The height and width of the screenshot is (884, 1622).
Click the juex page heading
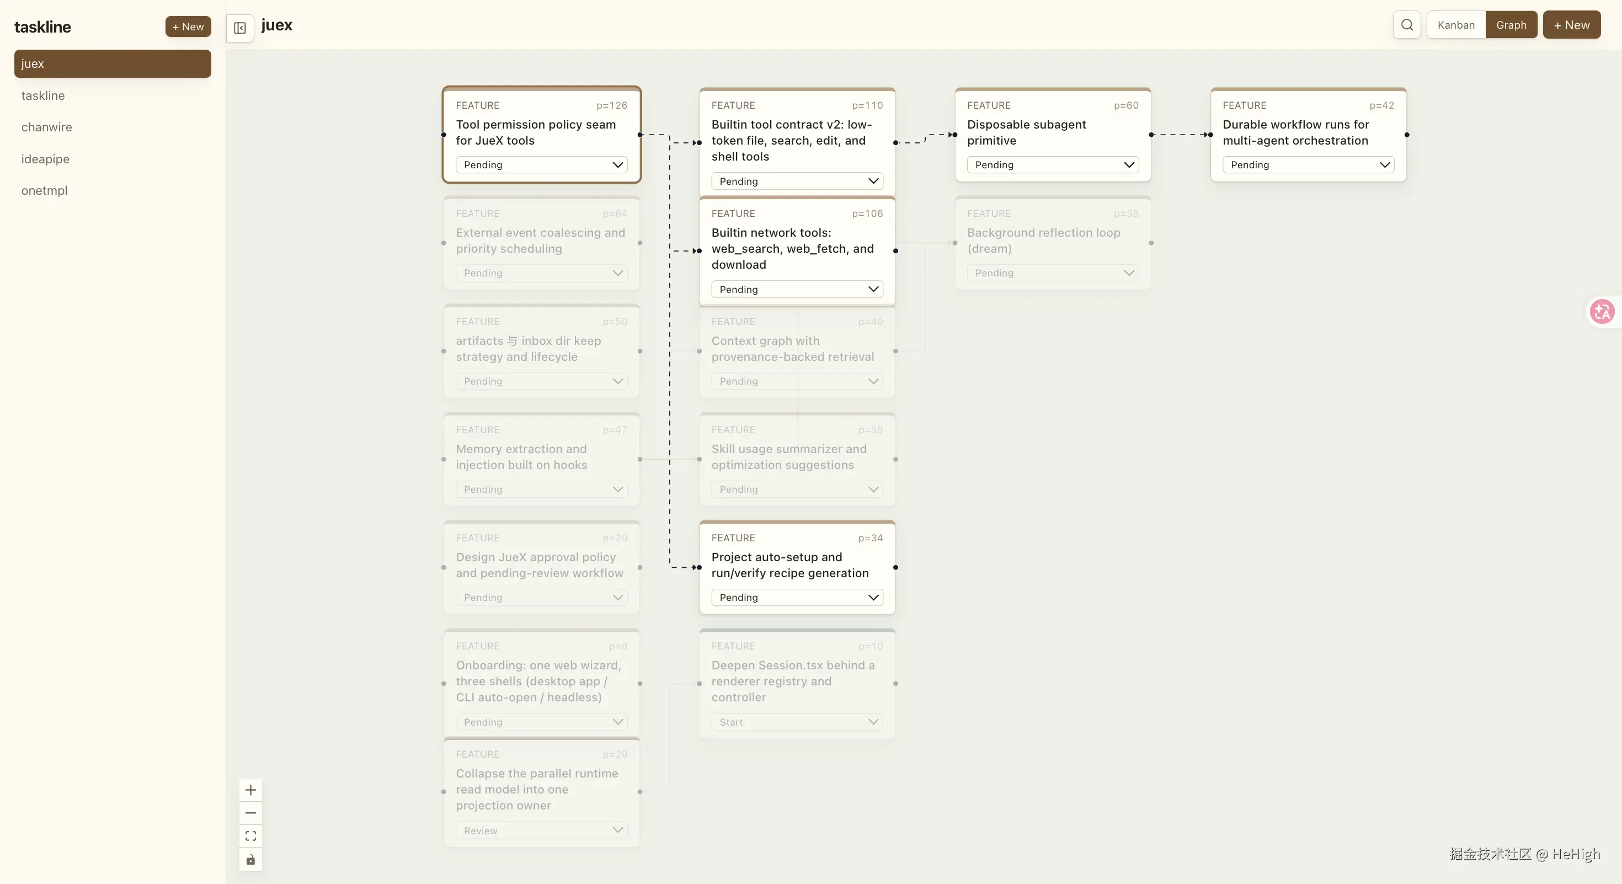point(276,25)
